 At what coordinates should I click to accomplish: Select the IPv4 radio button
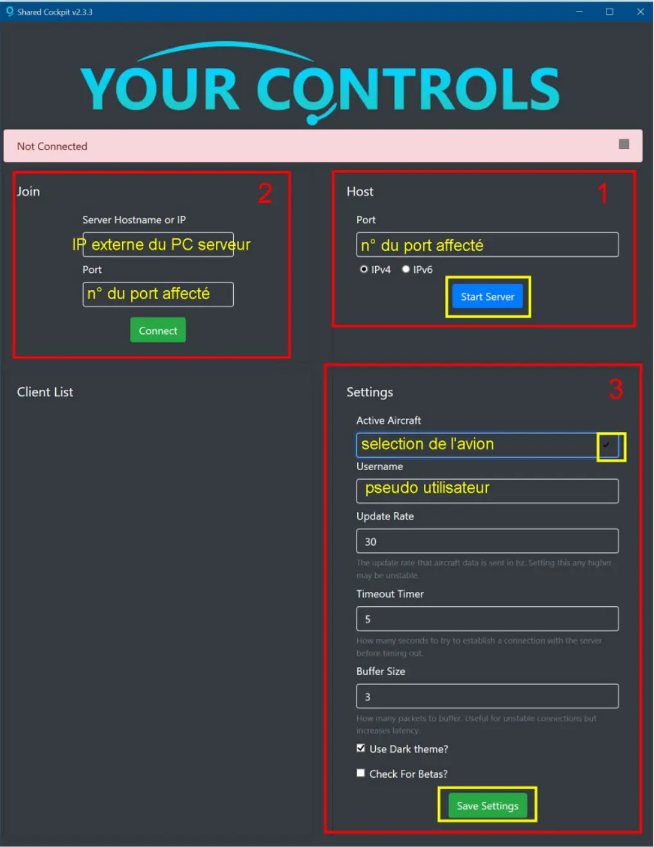364,270
